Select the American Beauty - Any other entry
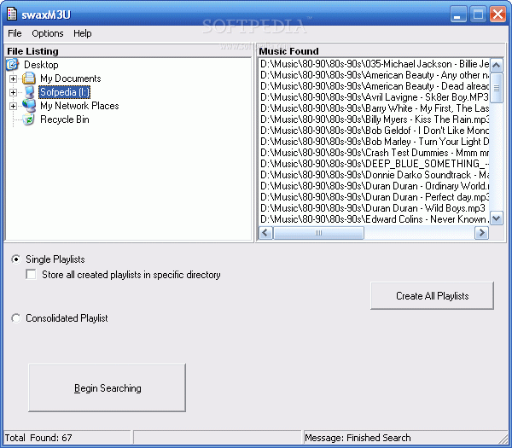 tap(375, 75)
